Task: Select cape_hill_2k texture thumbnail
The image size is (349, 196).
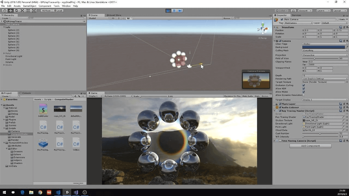Action: 60,109
